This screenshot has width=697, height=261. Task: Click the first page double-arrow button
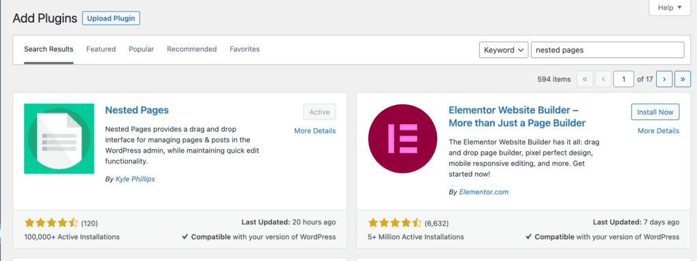point(585,79)
